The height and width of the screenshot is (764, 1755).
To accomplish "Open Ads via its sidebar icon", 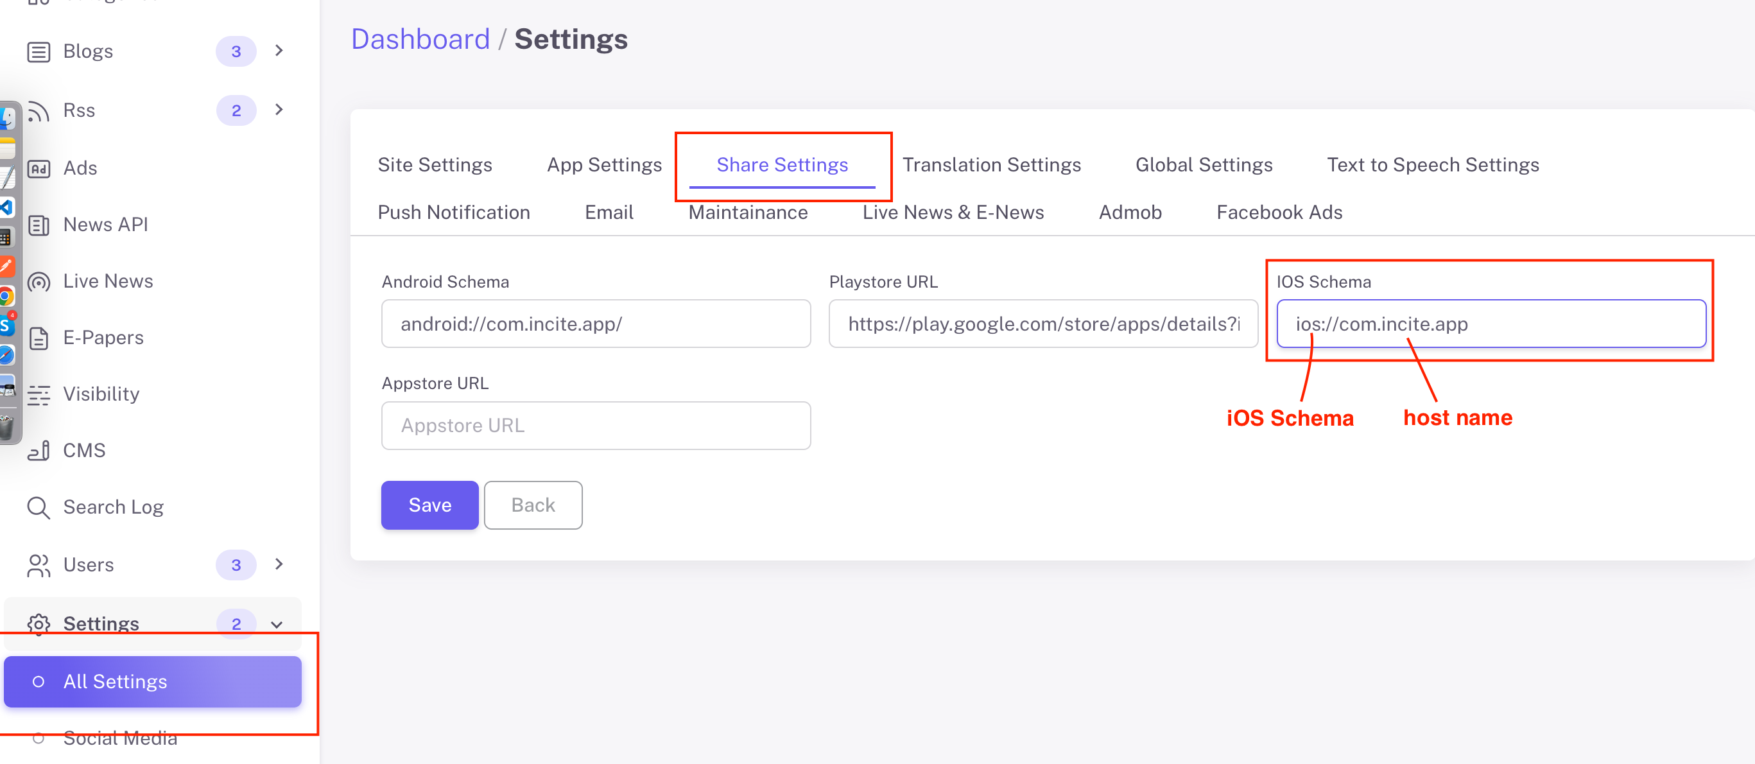I will pos(39,168).
